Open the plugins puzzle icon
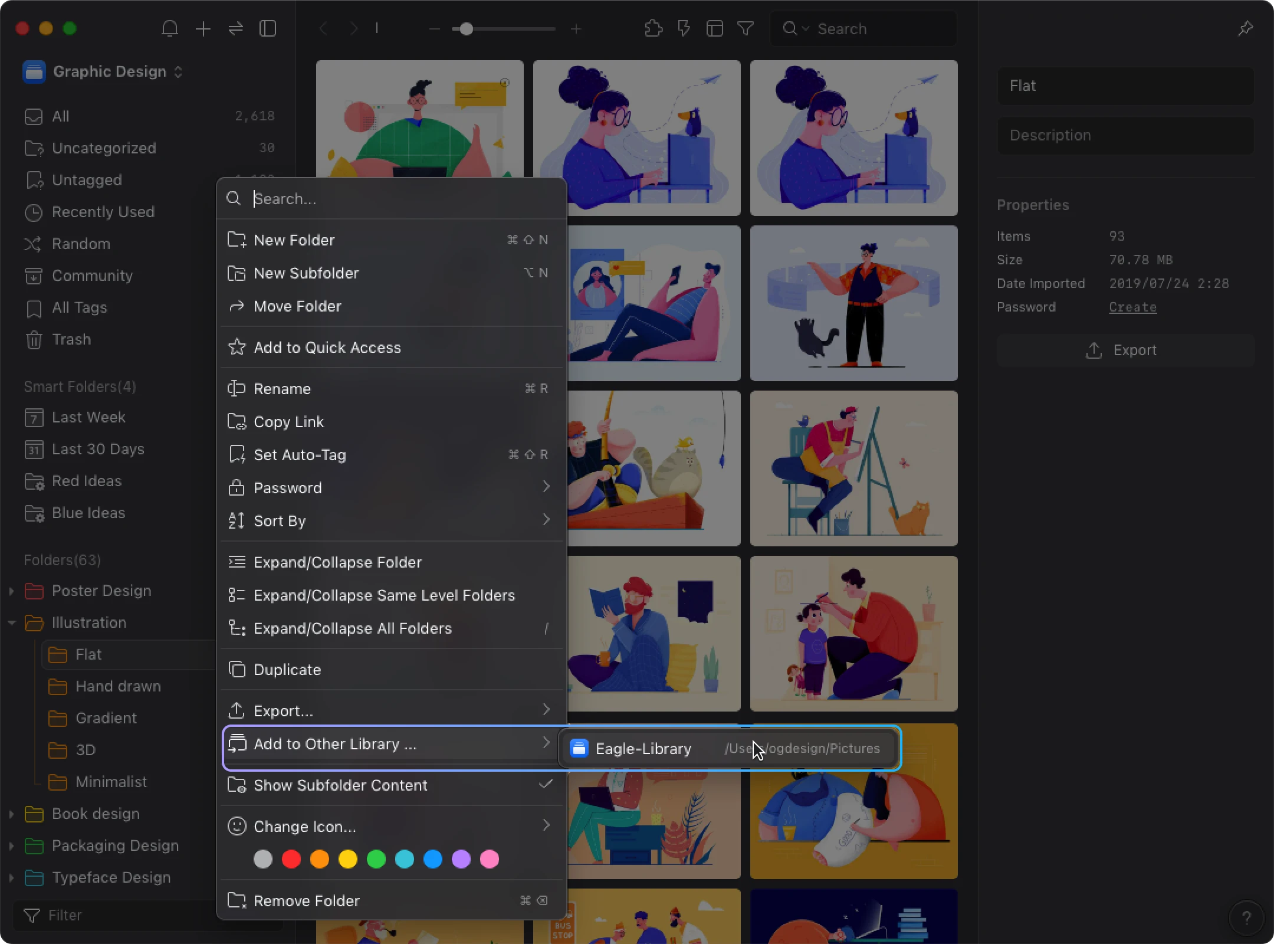This screenshot has width=1274, height=944. point(654,28)
